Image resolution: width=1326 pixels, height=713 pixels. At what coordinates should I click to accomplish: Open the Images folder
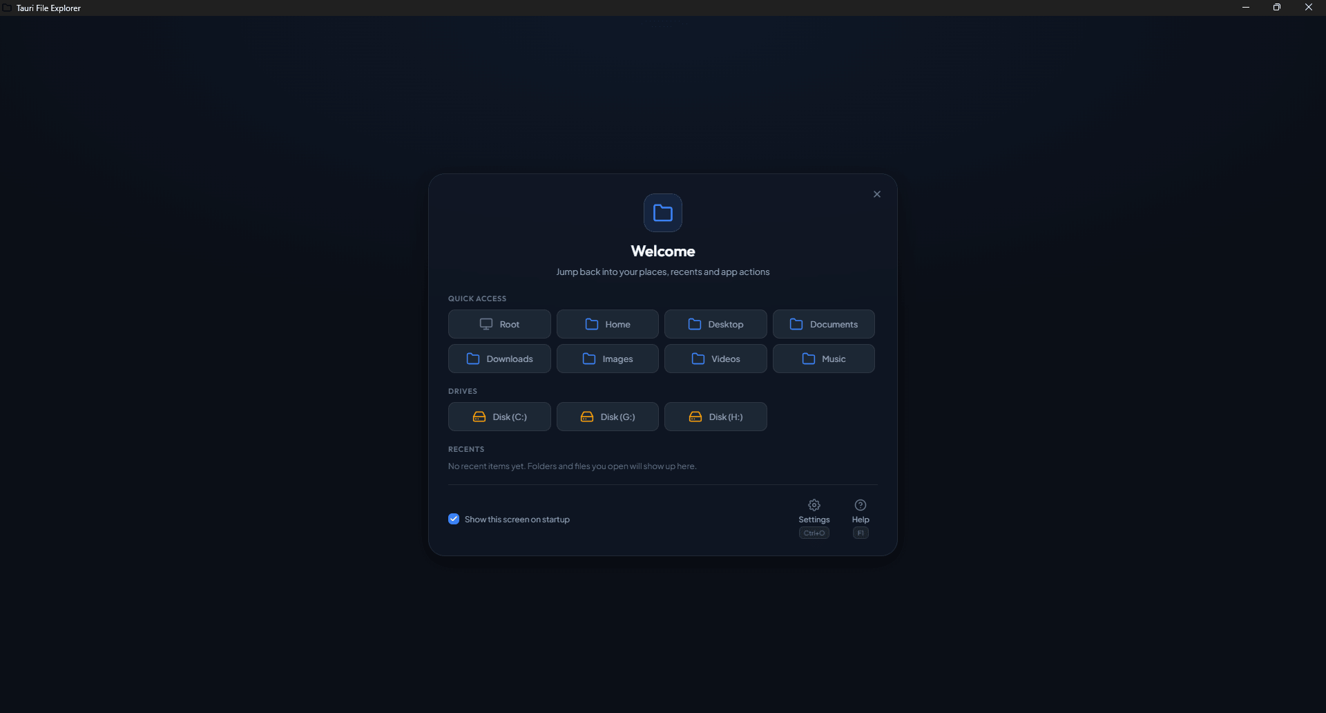click(x=608, y=359)
